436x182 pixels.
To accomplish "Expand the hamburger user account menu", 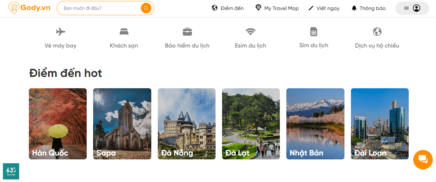I will tap(412, 8).
